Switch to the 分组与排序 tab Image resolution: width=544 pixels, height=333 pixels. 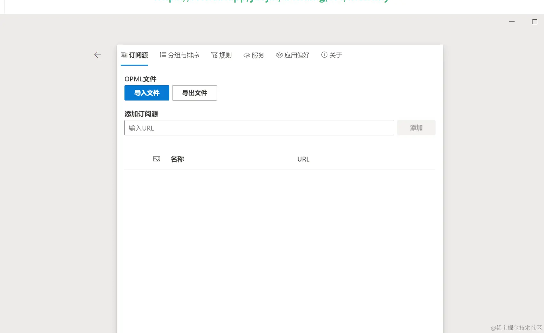179,55
